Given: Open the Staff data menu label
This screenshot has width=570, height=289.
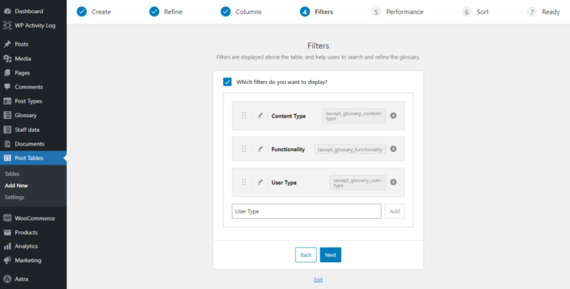Looking at the screenshot, I should point(27,130).
